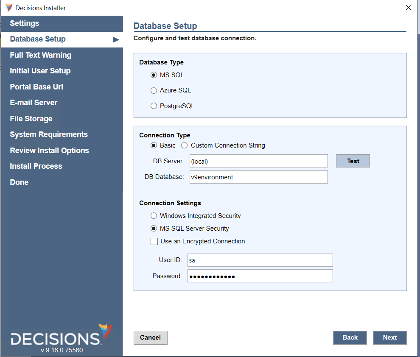Click the DB Server input field

point(258,161)
